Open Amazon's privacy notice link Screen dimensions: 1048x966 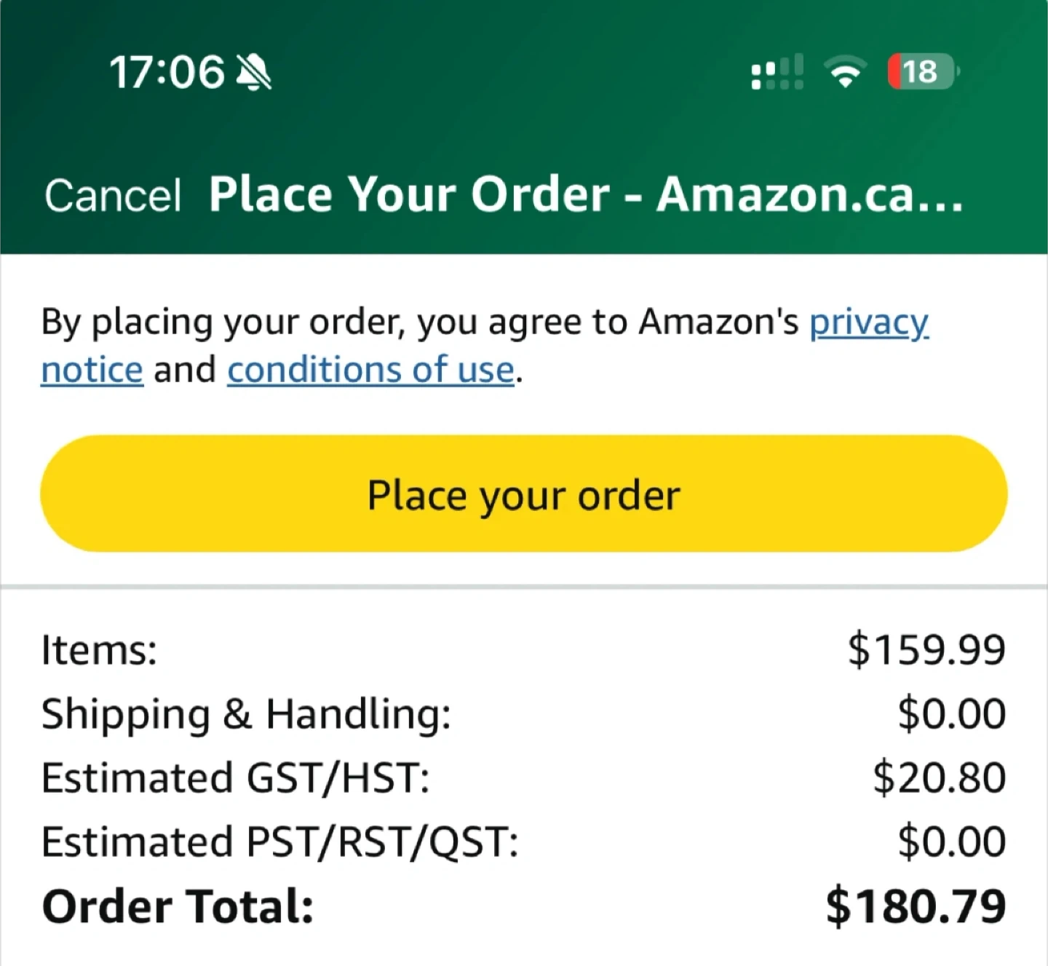[x=868, y=322]
